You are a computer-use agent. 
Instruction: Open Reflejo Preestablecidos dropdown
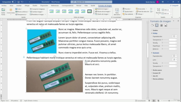click(x=174, y=36)
